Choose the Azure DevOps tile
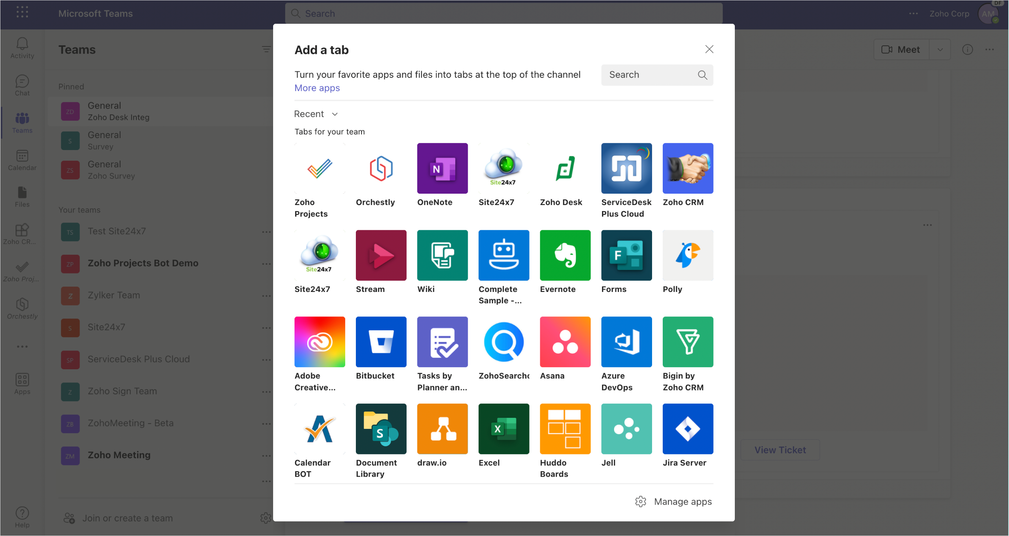 coord(626,342)
